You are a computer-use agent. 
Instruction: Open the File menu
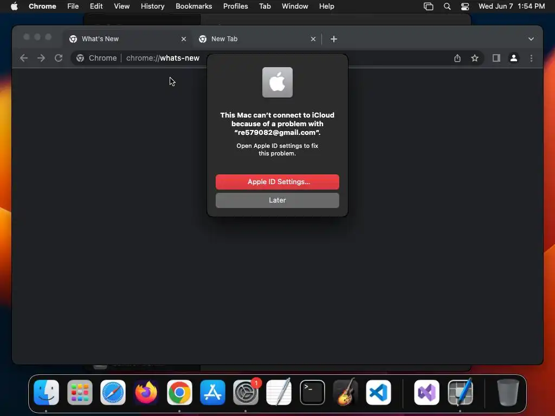pyautogui.click(x=73, y=6)
